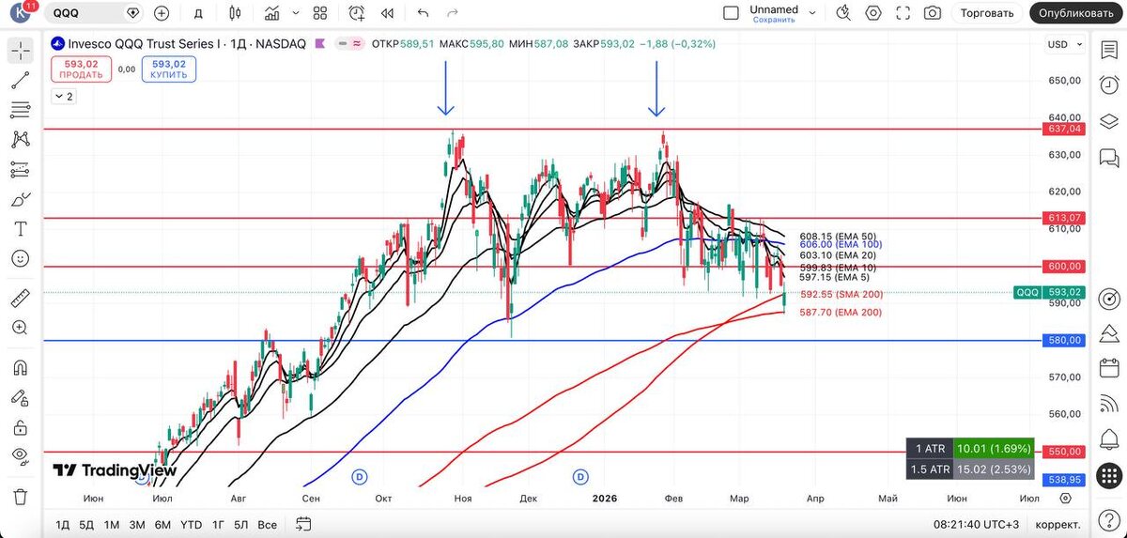This screenshot has height=538, width=1127.
Task: Toggle lock all drawing tools
Action: tap(20, 427)
